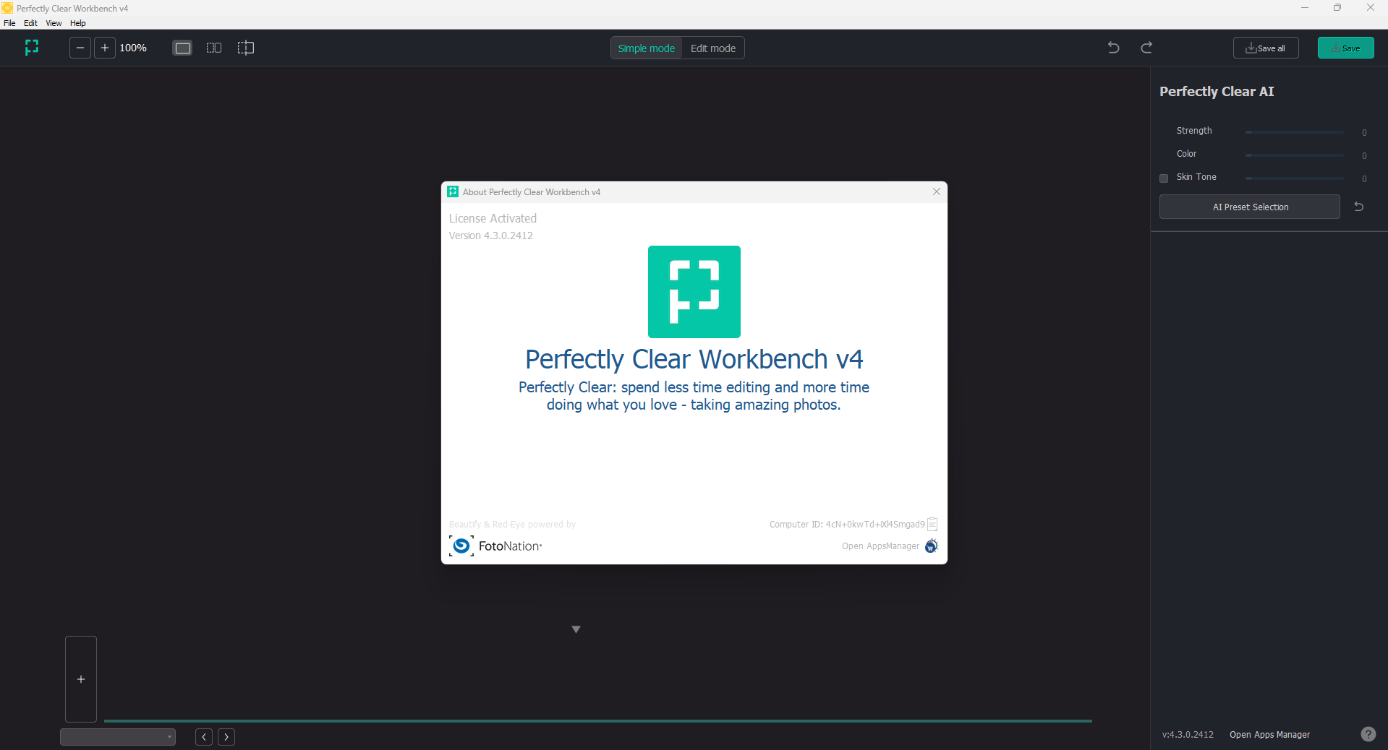Copy Computer ID using clipboard icon
The width and height of the screenshot is (1388, 750).
tap(932, 524)
